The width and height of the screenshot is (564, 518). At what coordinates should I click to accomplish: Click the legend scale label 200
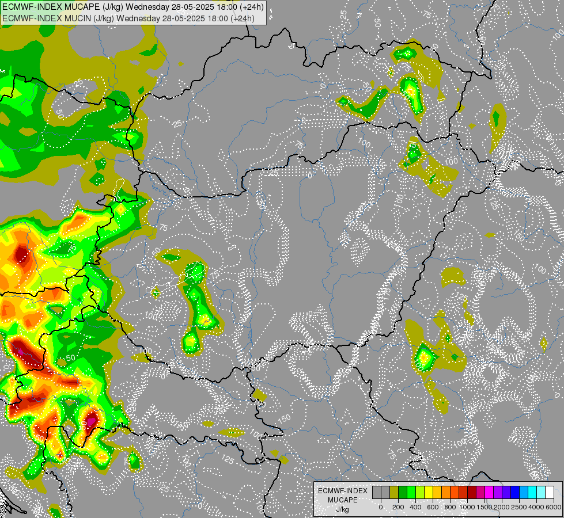(x=398, y=507)
